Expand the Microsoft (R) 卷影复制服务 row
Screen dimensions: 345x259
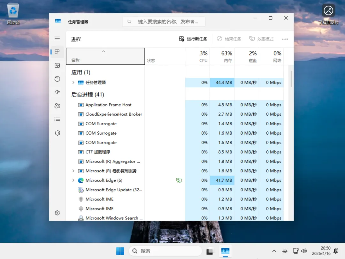click(73, 171)
